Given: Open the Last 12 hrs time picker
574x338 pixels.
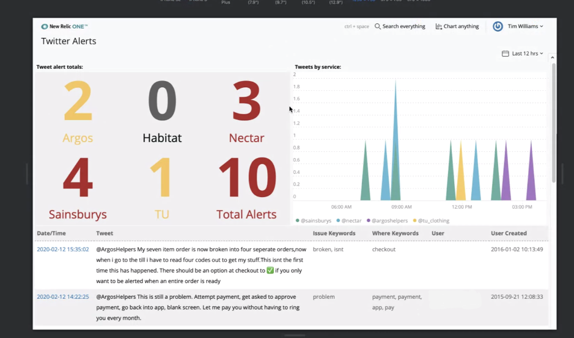Looking at the screenshot, I should tap(523, 53).
